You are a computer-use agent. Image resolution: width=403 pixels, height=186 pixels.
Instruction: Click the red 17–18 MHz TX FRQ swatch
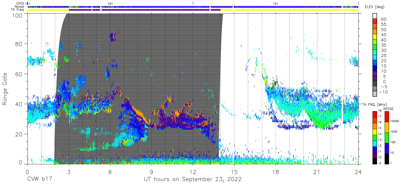(375, 114)
